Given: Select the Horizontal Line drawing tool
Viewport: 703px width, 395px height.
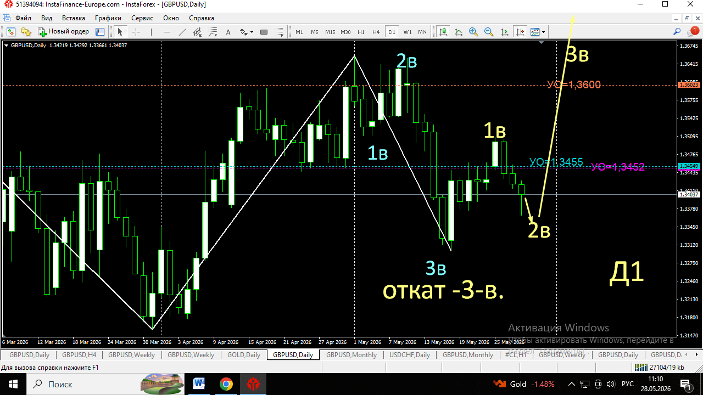Looking at the screenshot, I should 166,32.
